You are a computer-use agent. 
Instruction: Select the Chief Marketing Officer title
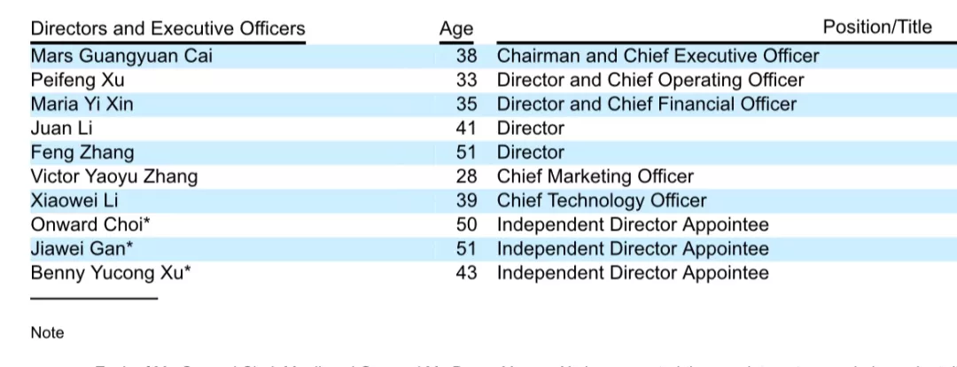[595, 176]
